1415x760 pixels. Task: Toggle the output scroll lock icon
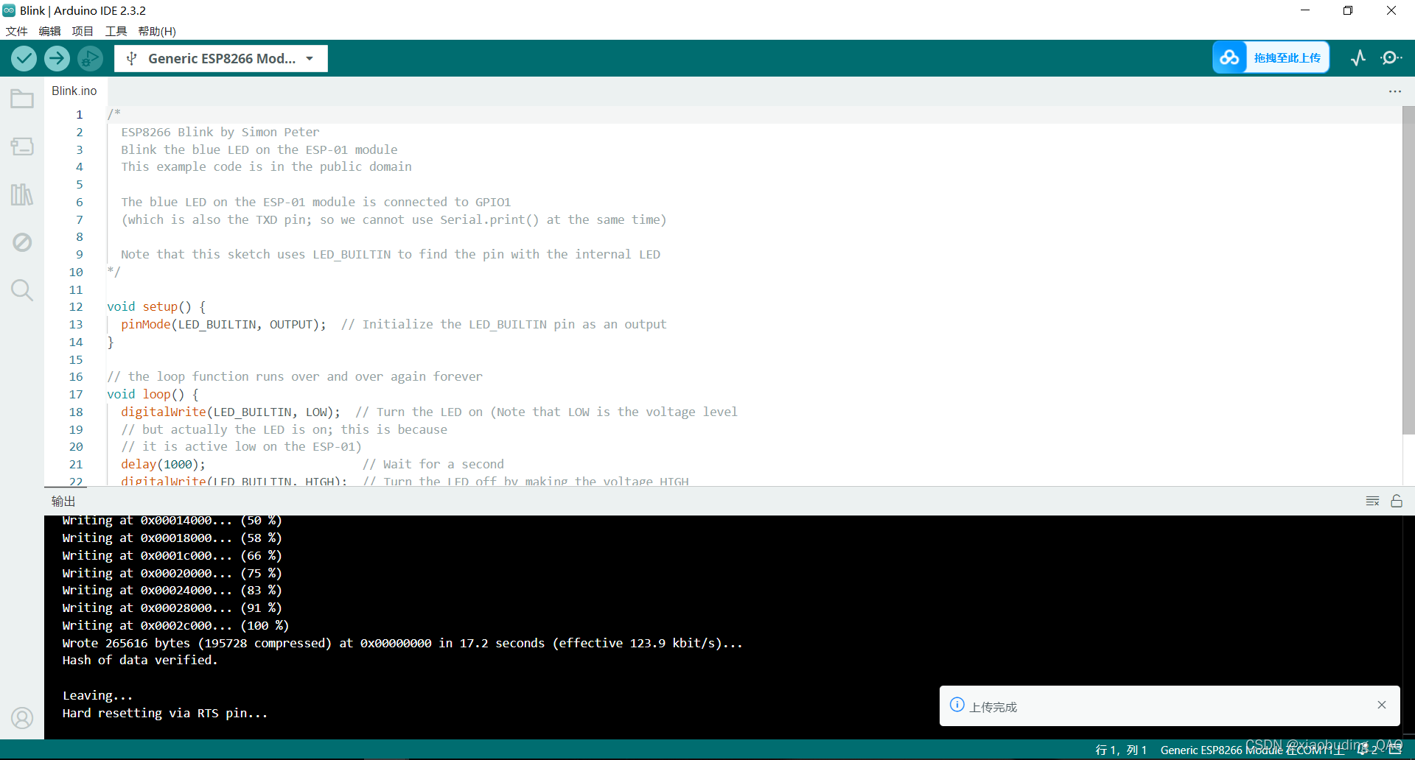(1397, 501)
